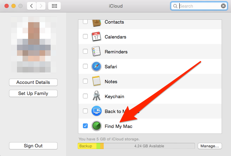Enable the Keychain checkbox
The image size is (231, 156).
85,96
